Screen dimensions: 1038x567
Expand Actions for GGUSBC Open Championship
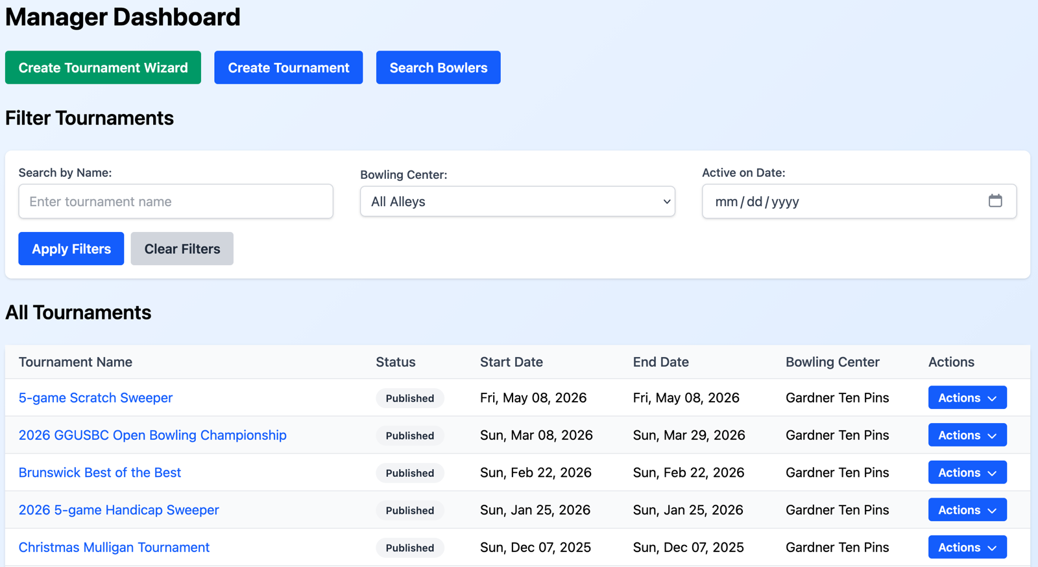(967, 435)
